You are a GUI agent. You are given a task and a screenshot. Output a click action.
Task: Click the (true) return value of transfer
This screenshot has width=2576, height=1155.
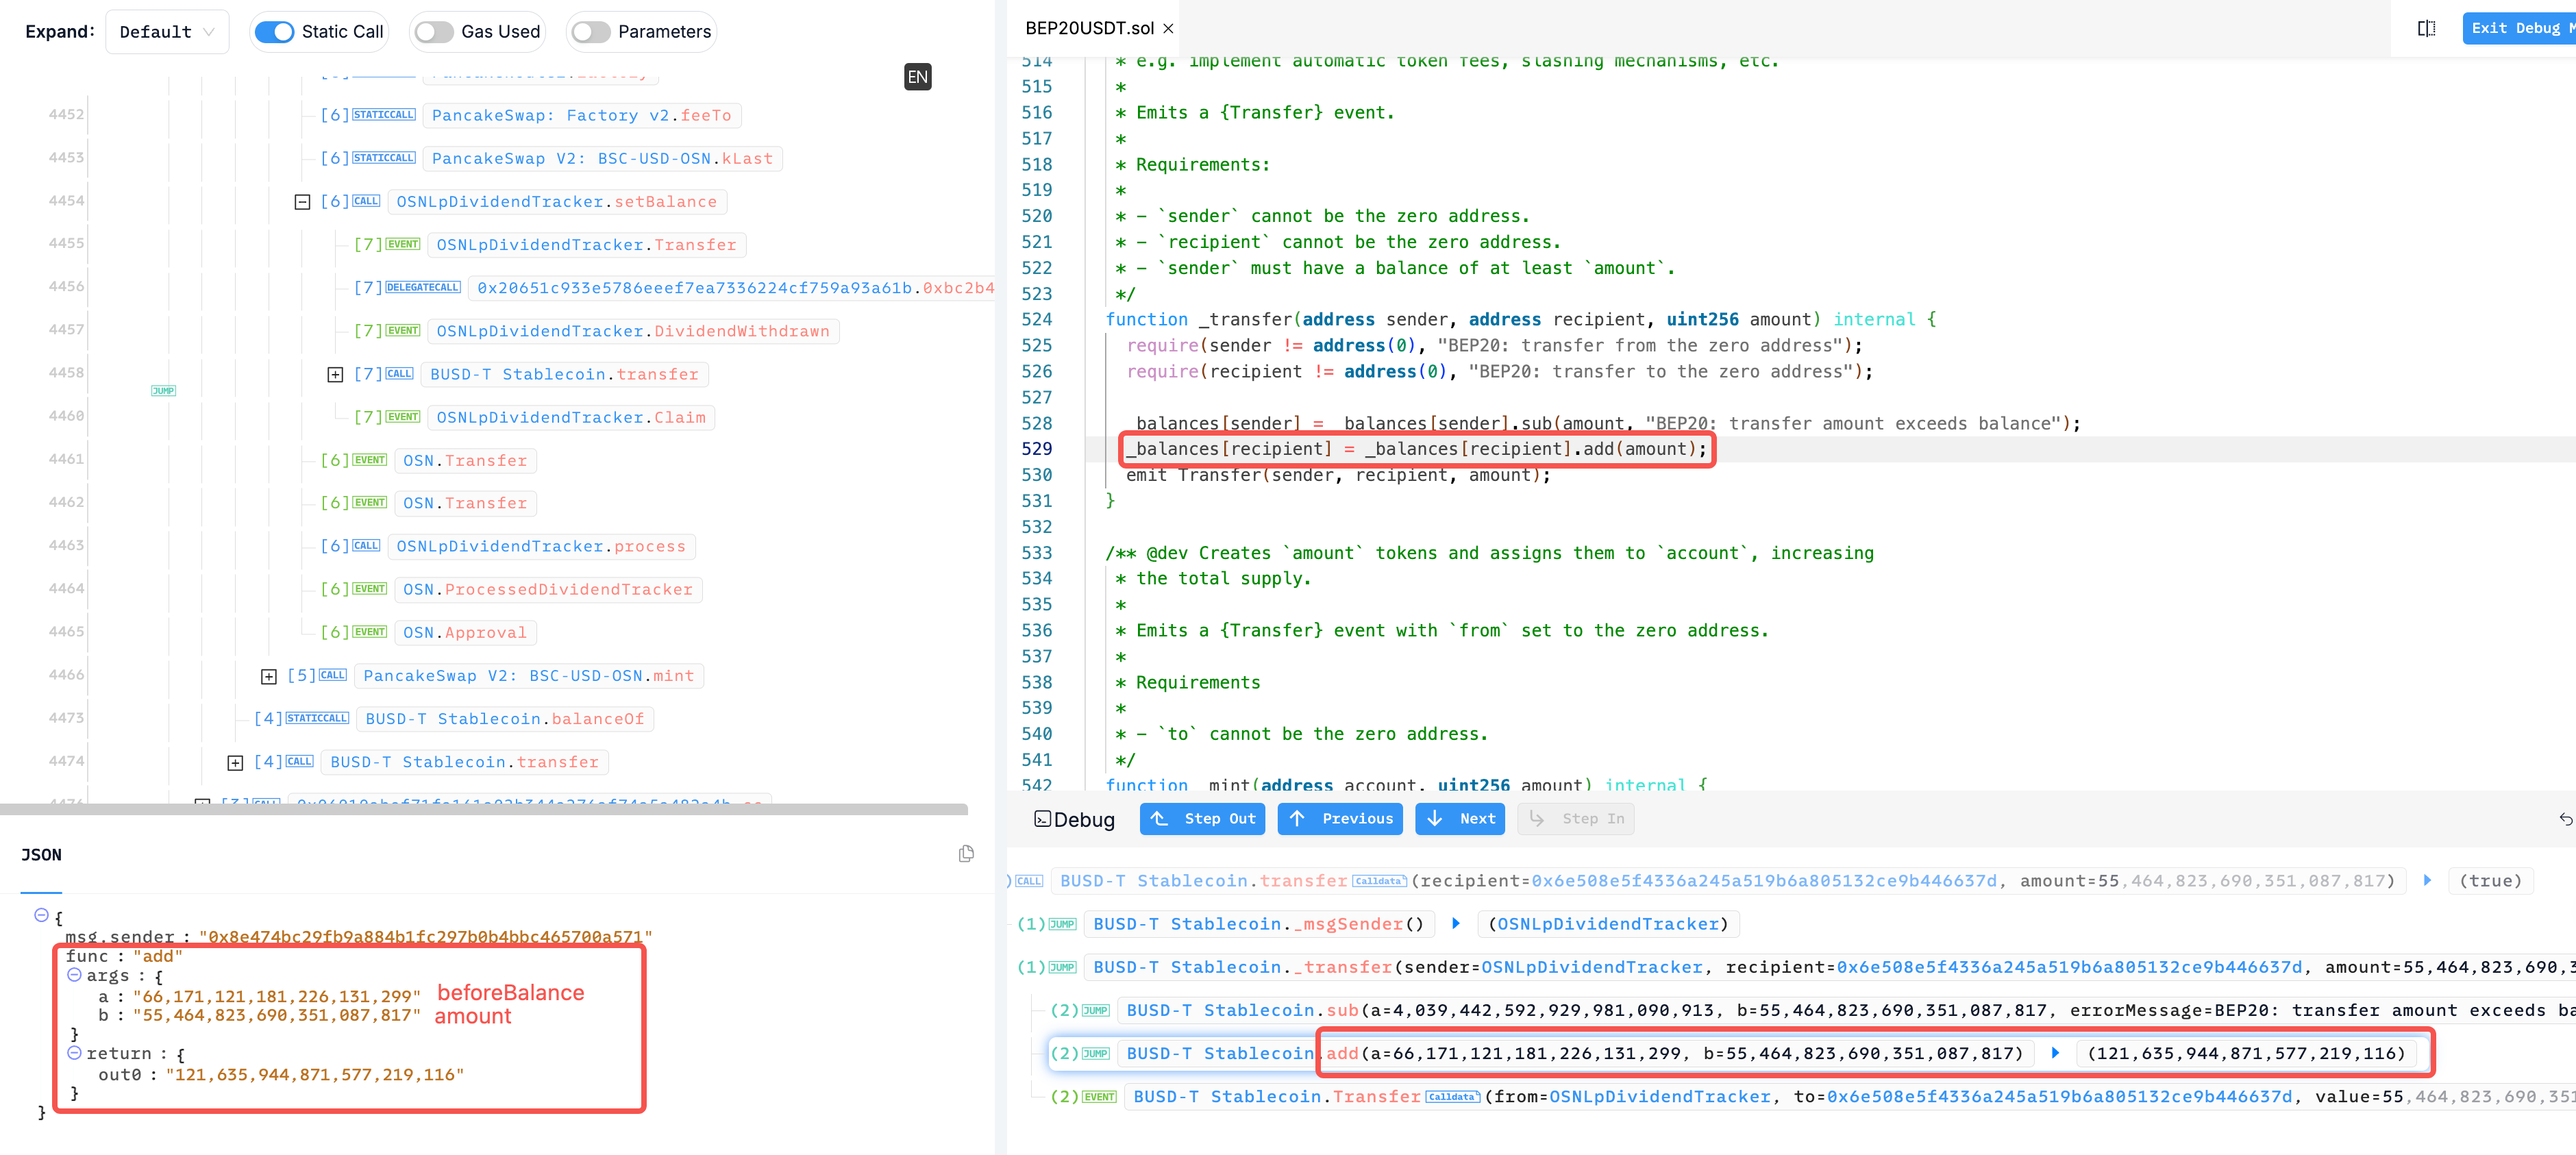[2490, 881]
